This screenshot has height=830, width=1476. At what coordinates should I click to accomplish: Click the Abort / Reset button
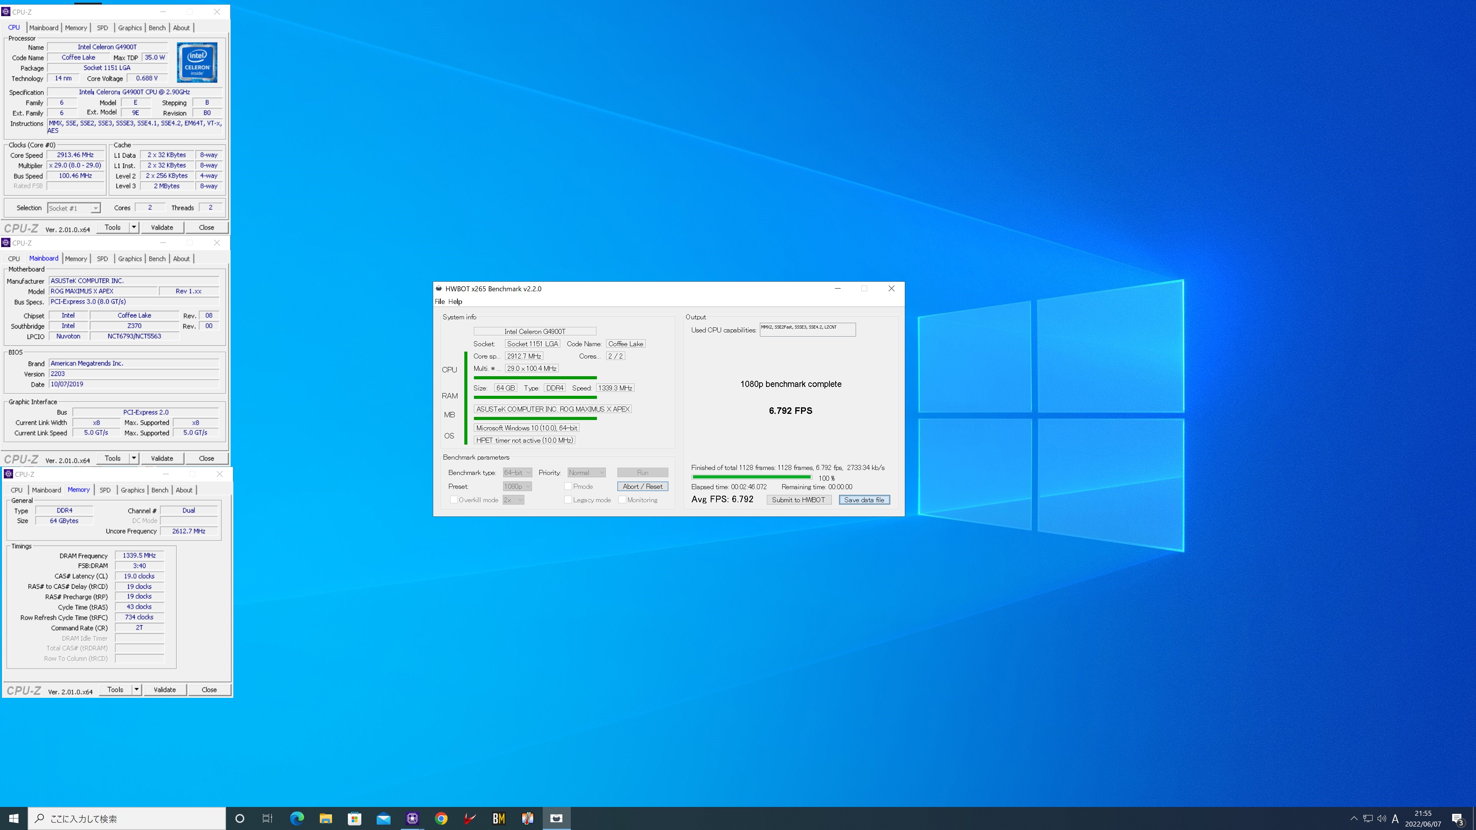[642, 486]
